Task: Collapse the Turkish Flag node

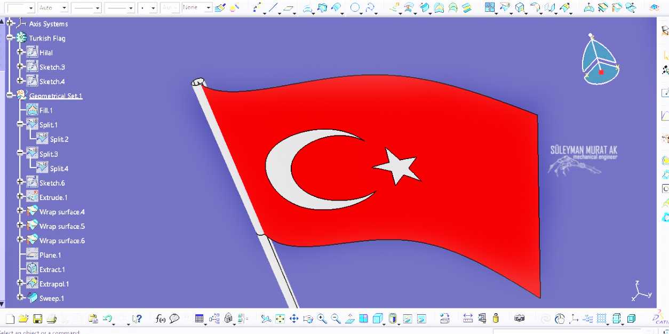Action: pyautogui.click(x=10, y=37)
